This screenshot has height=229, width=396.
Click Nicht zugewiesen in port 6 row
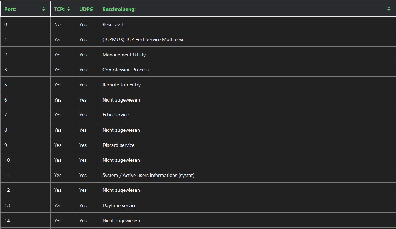coord(121,100)
